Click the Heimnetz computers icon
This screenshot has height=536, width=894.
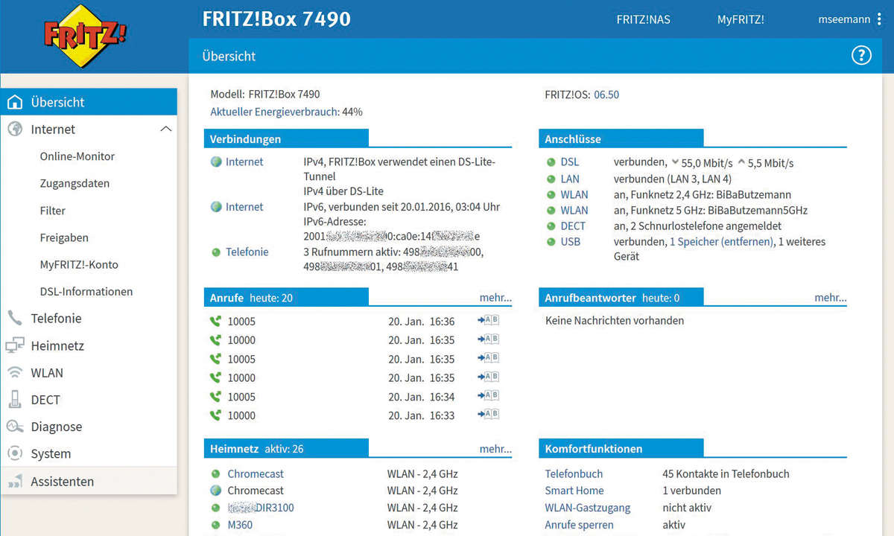coord(15,345)
